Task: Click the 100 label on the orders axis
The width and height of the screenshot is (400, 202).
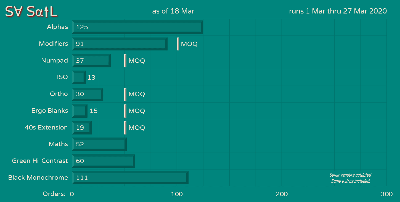Action: [177, 194]
